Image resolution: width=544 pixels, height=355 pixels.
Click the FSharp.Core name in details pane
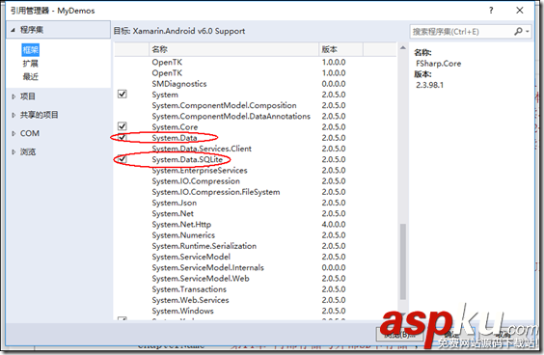point(439,64)
